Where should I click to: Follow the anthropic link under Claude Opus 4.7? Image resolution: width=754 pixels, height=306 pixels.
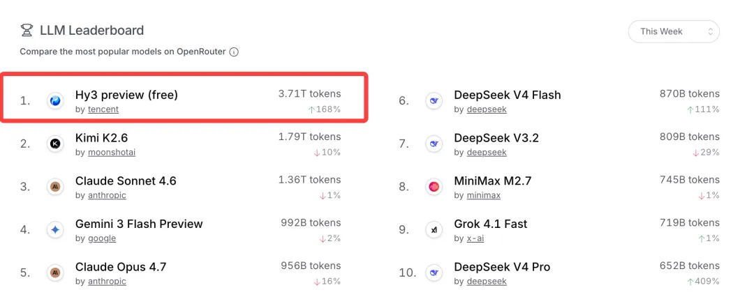(x=107, y=282)
